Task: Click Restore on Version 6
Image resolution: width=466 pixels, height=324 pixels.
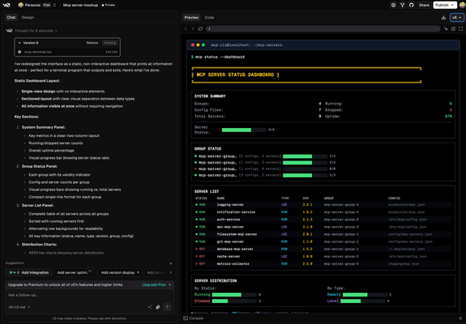Action: (x=92, y=43)
